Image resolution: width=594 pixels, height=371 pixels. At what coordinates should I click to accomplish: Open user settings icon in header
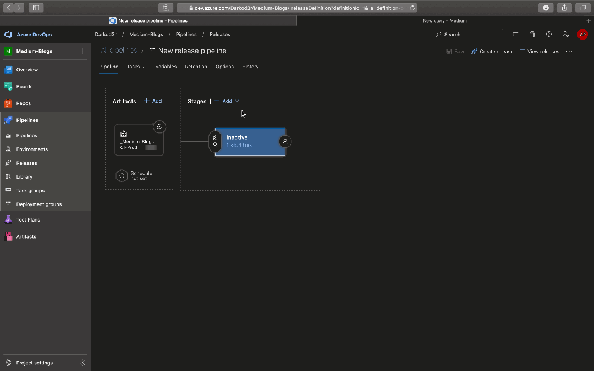(565, 35)
